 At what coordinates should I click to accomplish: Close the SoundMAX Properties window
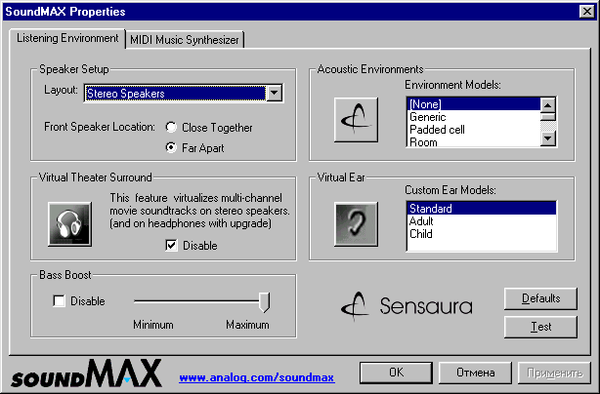pyautogui.click(x=586, y=12)
